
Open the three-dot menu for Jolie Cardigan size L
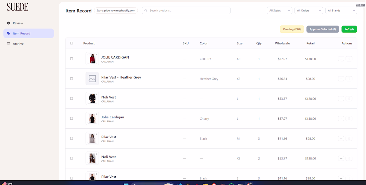tap(349, 118)
